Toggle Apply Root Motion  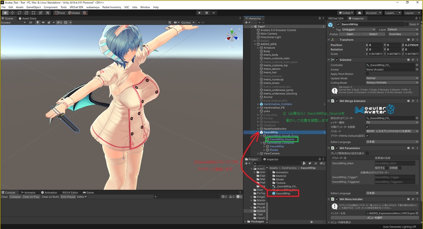tap(367, 74)
